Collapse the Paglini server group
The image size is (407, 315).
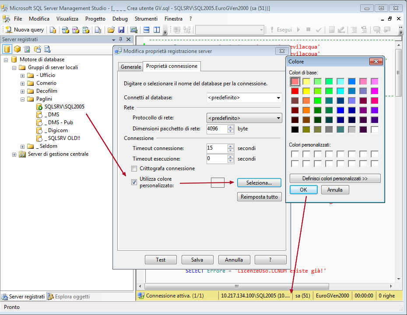click(23, 99)
